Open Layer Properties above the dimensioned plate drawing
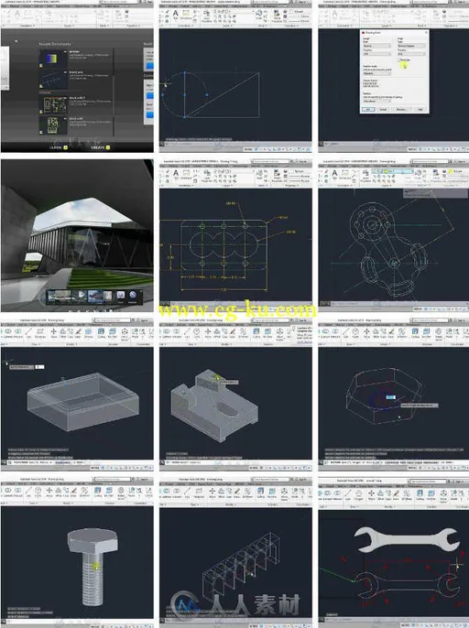The height and width of the screenshot is (628, 469). (207, 176)
